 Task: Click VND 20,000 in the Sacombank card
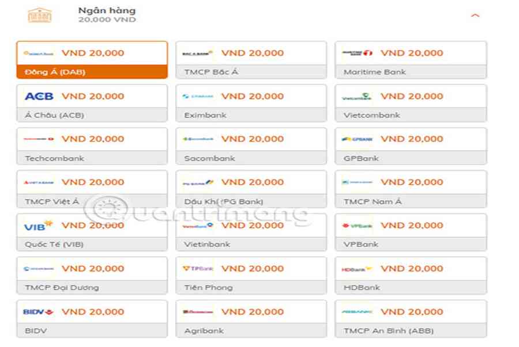tap(253, 139)
